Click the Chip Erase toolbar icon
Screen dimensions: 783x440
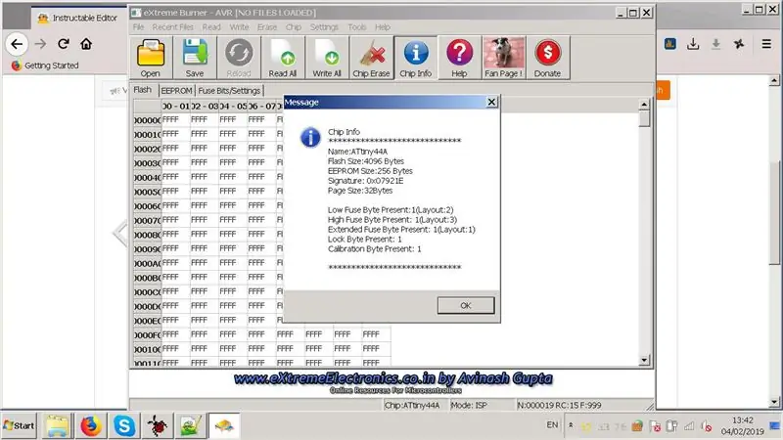pos(371,58)
